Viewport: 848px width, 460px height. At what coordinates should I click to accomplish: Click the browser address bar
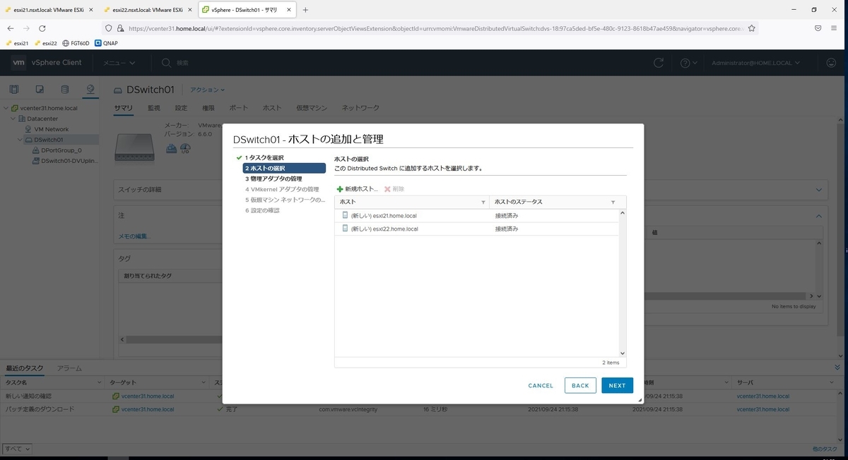coord(431,28)
